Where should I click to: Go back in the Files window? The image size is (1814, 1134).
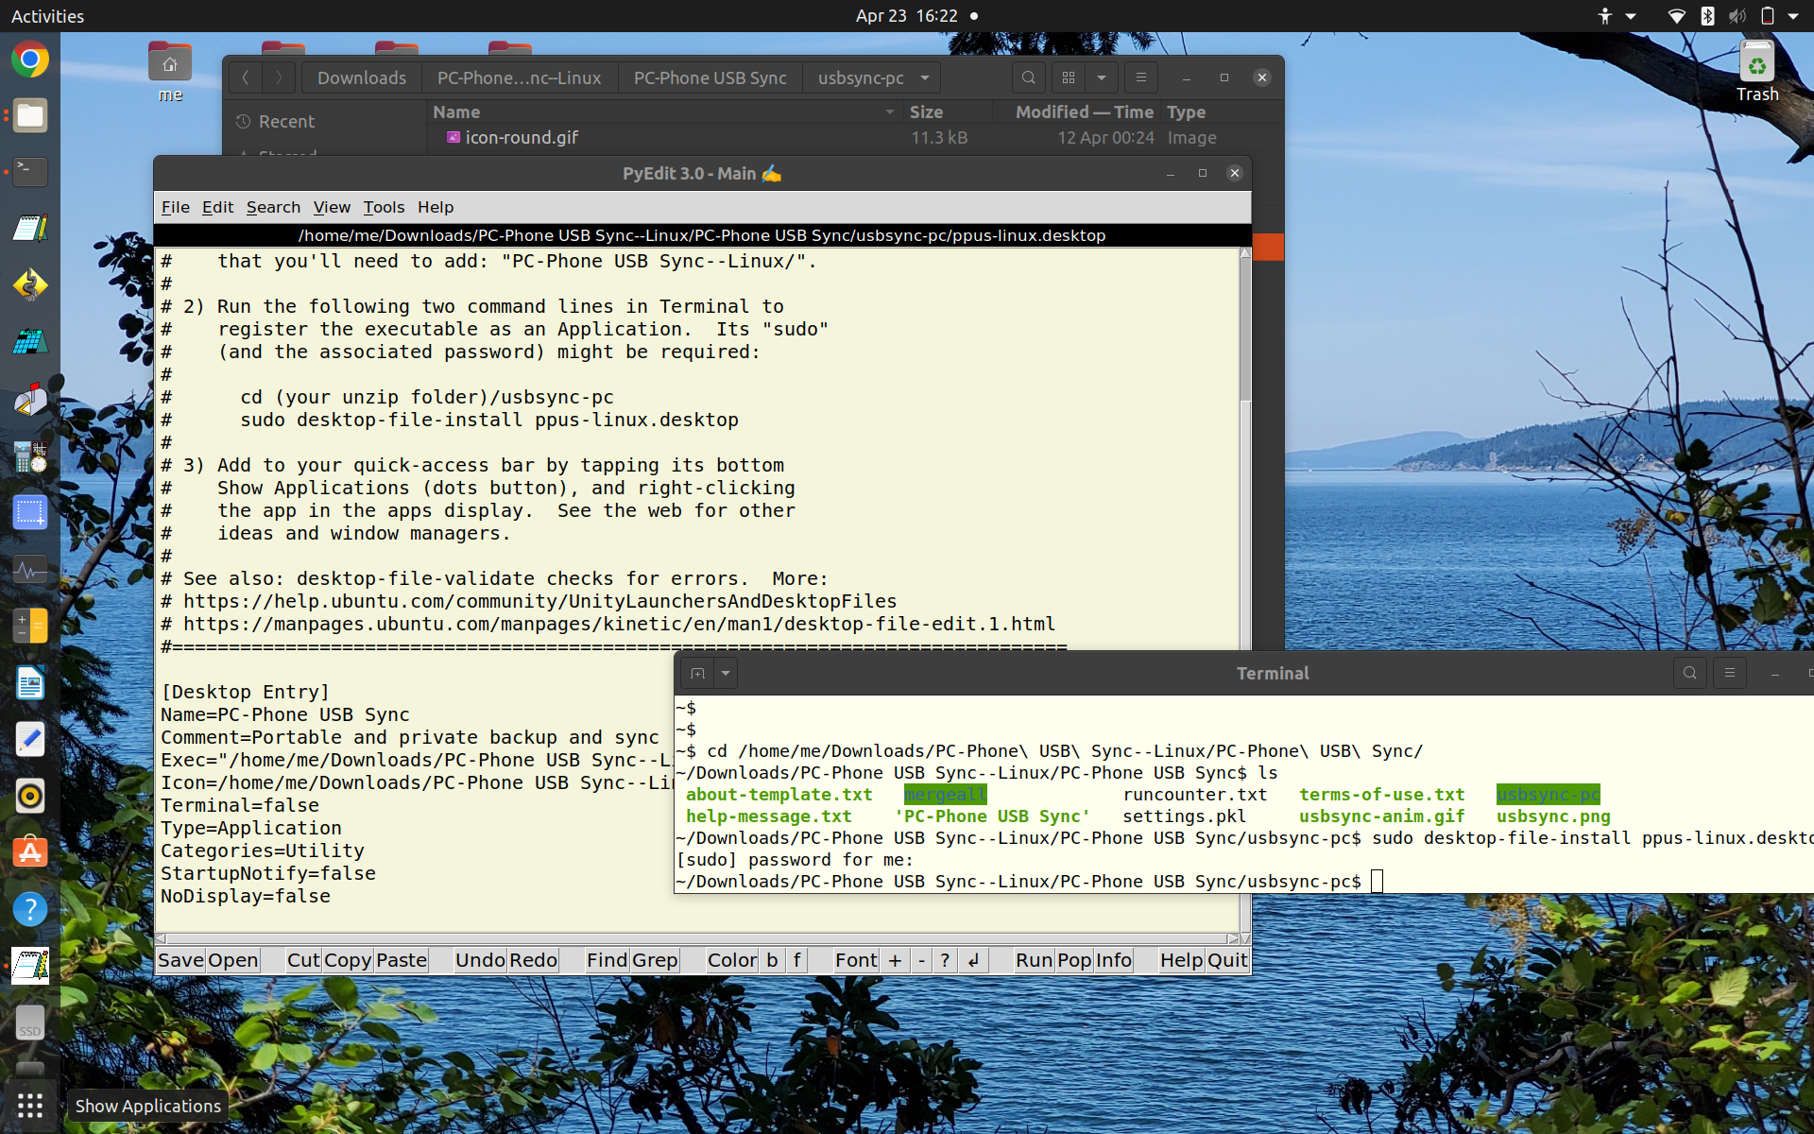click(x=245, y=77)
